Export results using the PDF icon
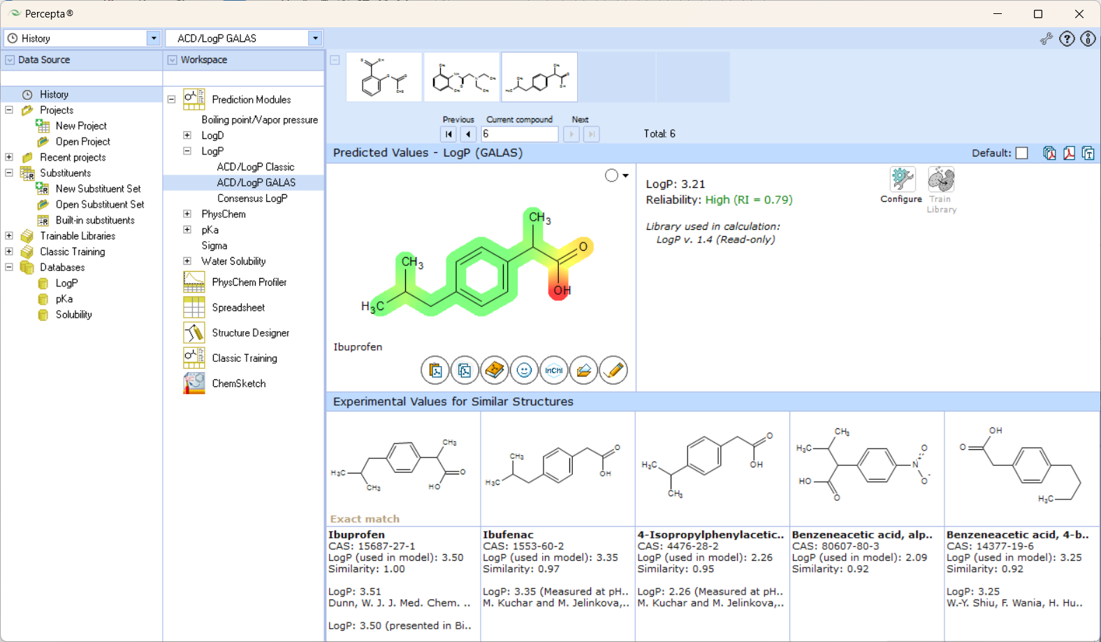Viewport: 1101px width, 642px height. point(1069,153)
